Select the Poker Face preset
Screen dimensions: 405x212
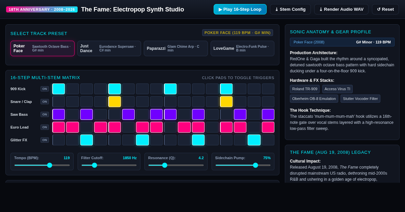point(43,48)
